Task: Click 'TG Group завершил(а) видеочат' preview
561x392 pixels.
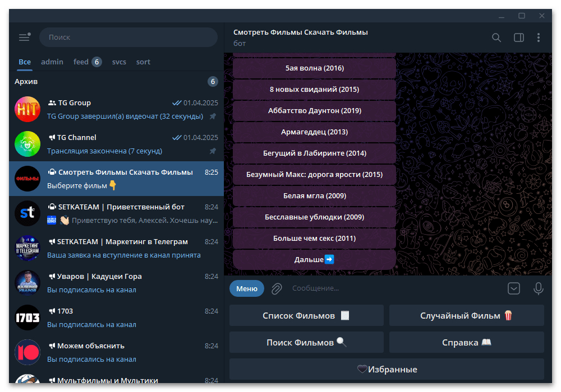Action: click(x=125, y=116)
